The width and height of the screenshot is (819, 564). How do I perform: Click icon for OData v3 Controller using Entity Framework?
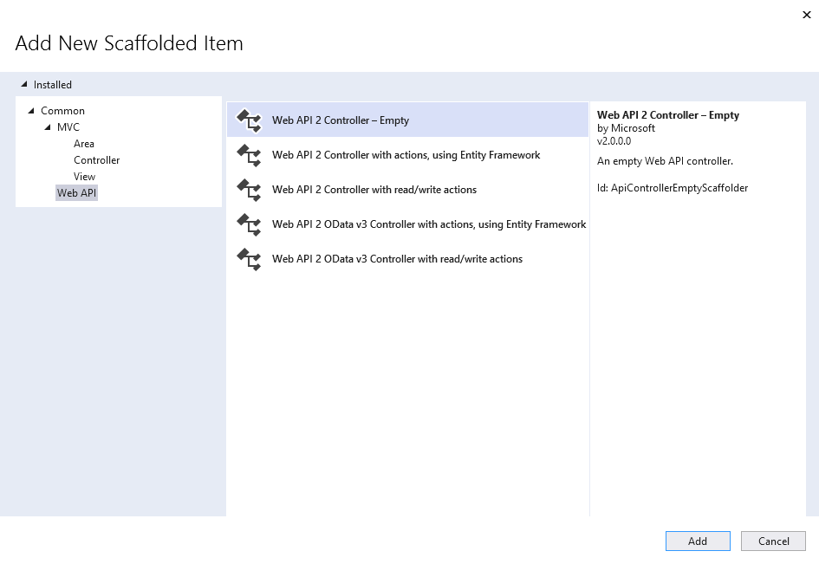pos(249,224)
